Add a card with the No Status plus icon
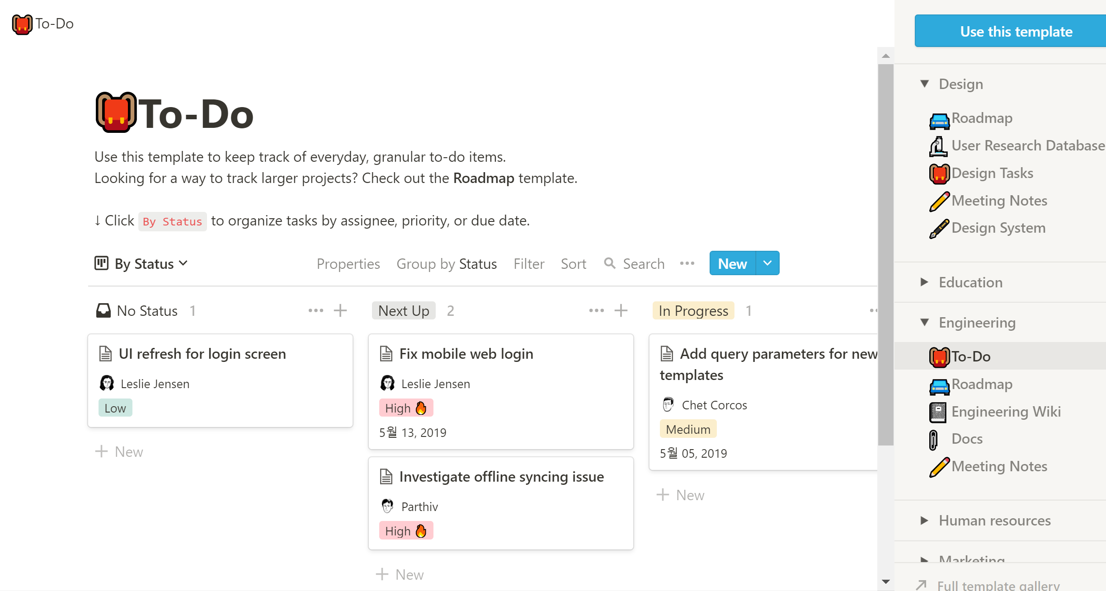 (340, 310)
